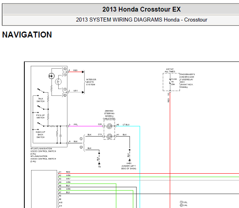Click the magenta PPL wire line
The width and height of the screenshot is (239, 208).
[x=85, y=126]
